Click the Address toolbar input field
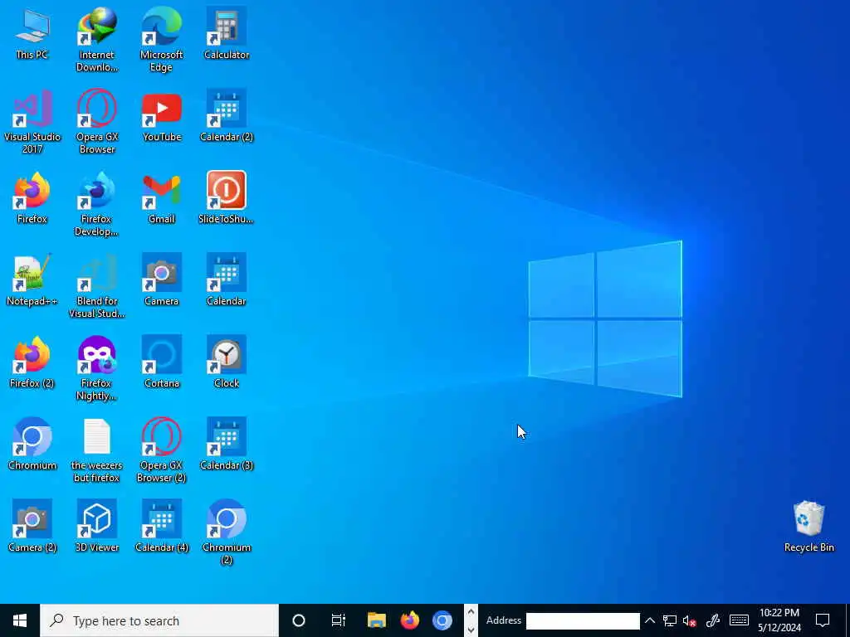850x637 pixels. pos(583,620)
